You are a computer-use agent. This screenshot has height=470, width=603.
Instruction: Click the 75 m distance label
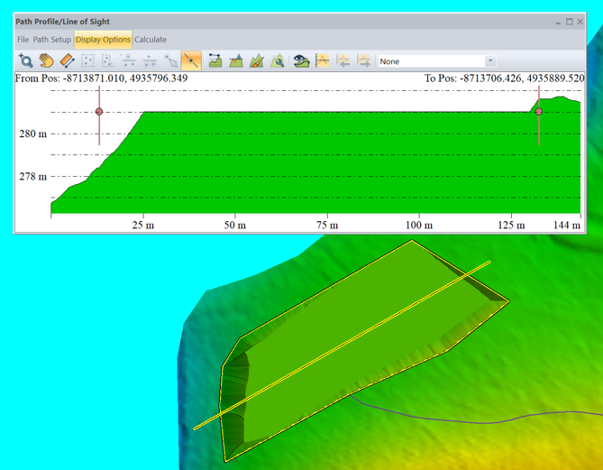pos(327,226)
